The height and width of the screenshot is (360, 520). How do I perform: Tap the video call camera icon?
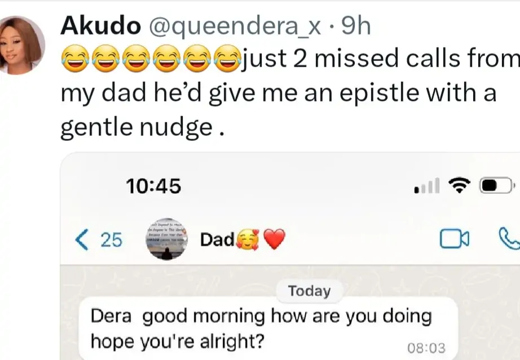454,241
